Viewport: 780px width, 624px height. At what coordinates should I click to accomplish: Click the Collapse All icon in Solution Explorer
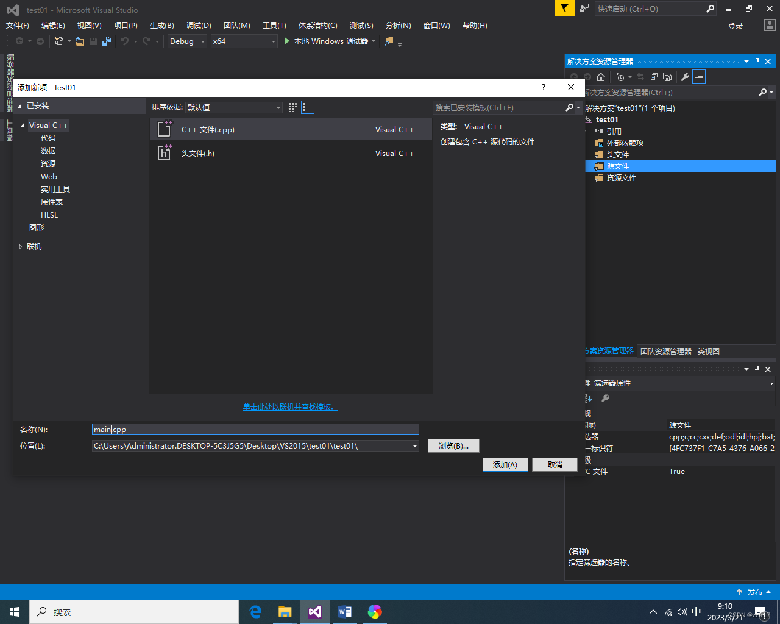tap(653, 77)
